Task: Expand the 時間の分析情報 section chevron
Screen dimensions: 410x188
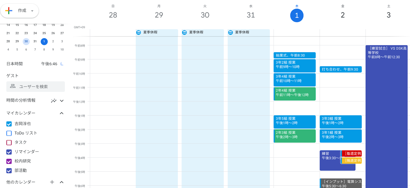Action: click(x=62, y=101)
